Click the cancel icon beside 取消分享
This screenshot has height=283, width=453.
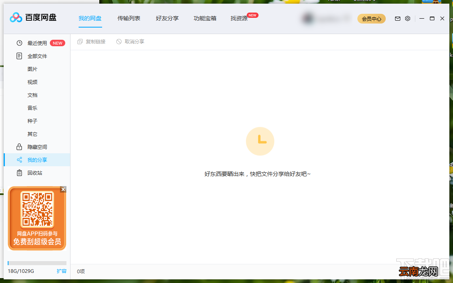pyautogui.click(x=119, y=42)
